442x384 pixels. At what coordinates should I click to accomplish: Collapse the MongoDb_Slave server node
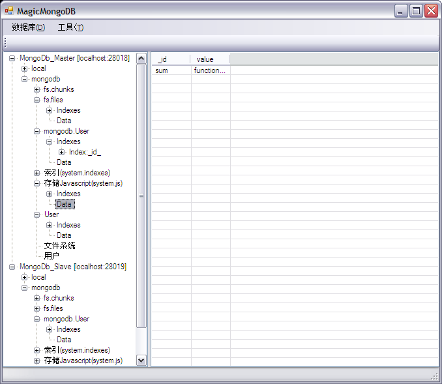pyautogui.click(x=12, y=267)
